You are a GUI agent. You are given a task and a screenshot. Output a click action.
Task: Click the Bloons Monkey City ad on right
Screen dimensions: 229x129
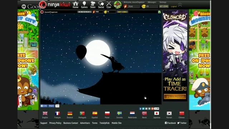(x=200, y=59)
